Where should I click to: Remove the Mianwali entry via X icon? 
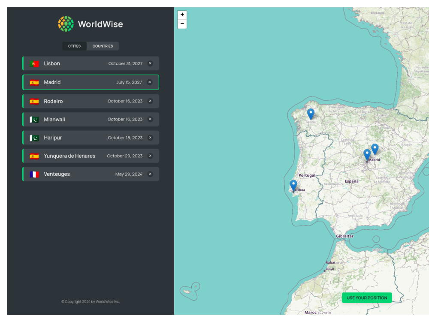(150, 119)
